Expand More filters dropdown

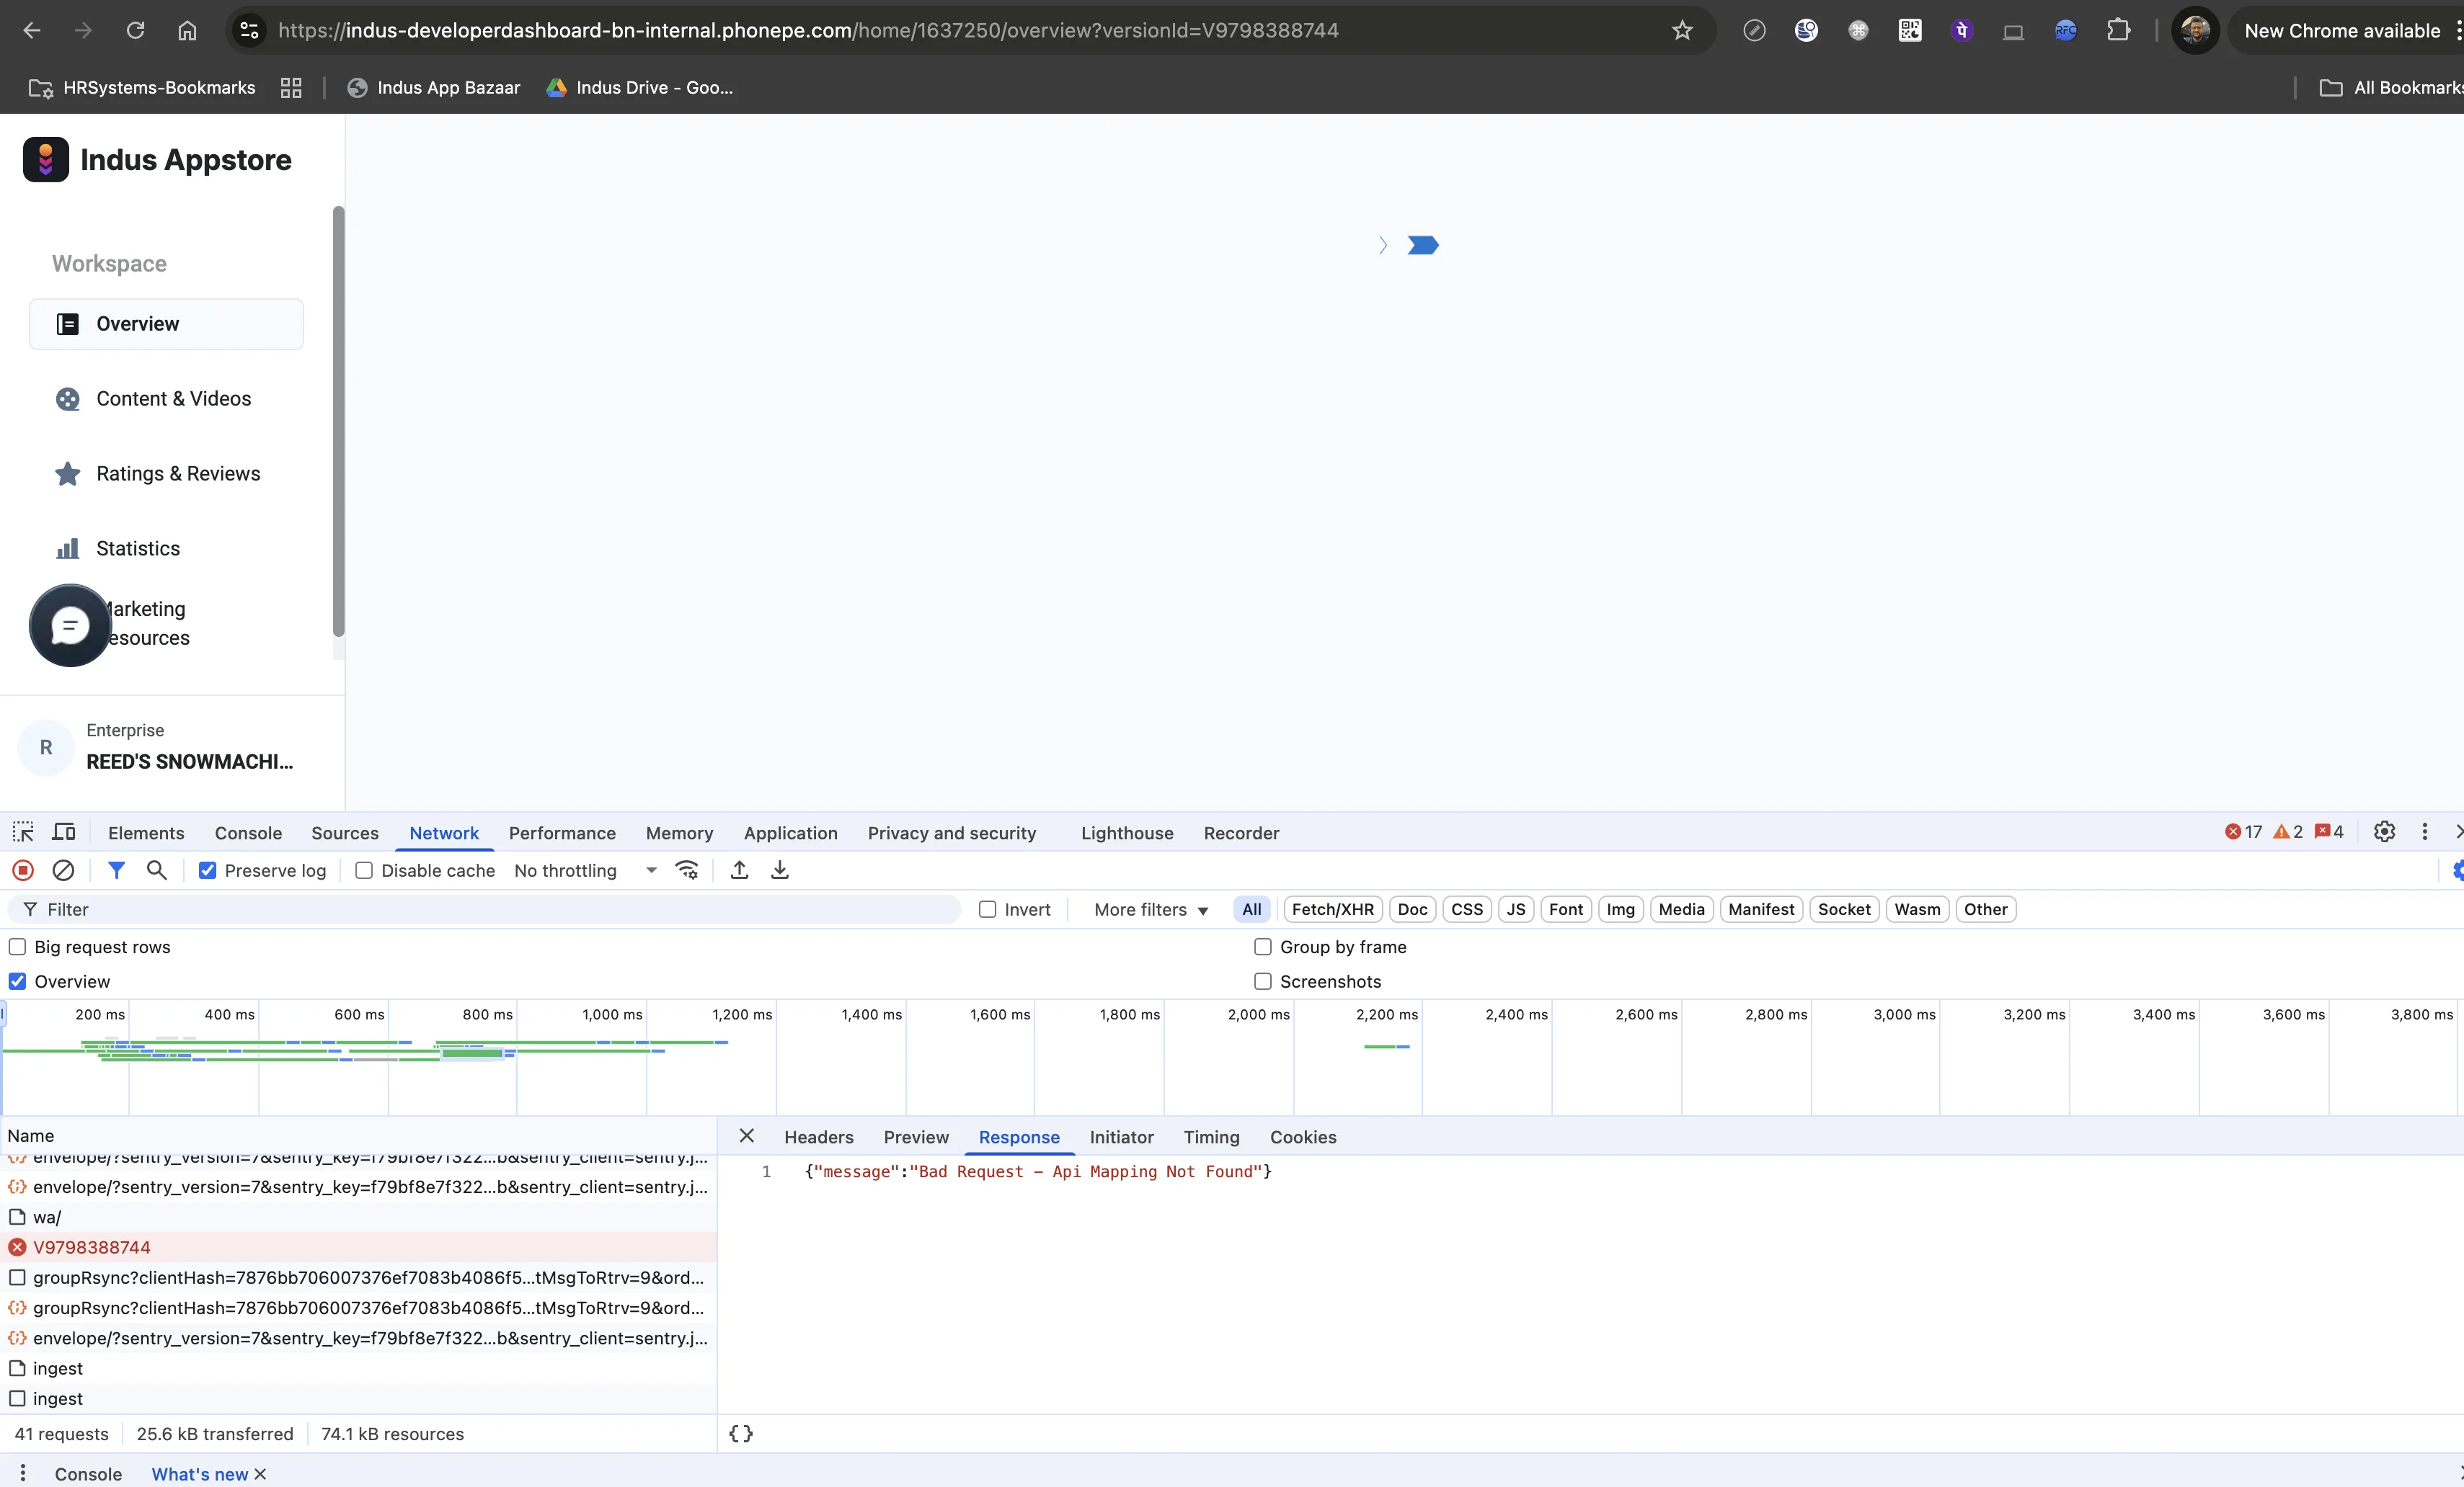tap(1151, 909)
